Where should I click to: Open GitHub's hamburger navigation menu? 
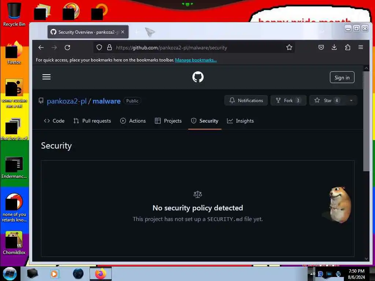coord(47,77)
